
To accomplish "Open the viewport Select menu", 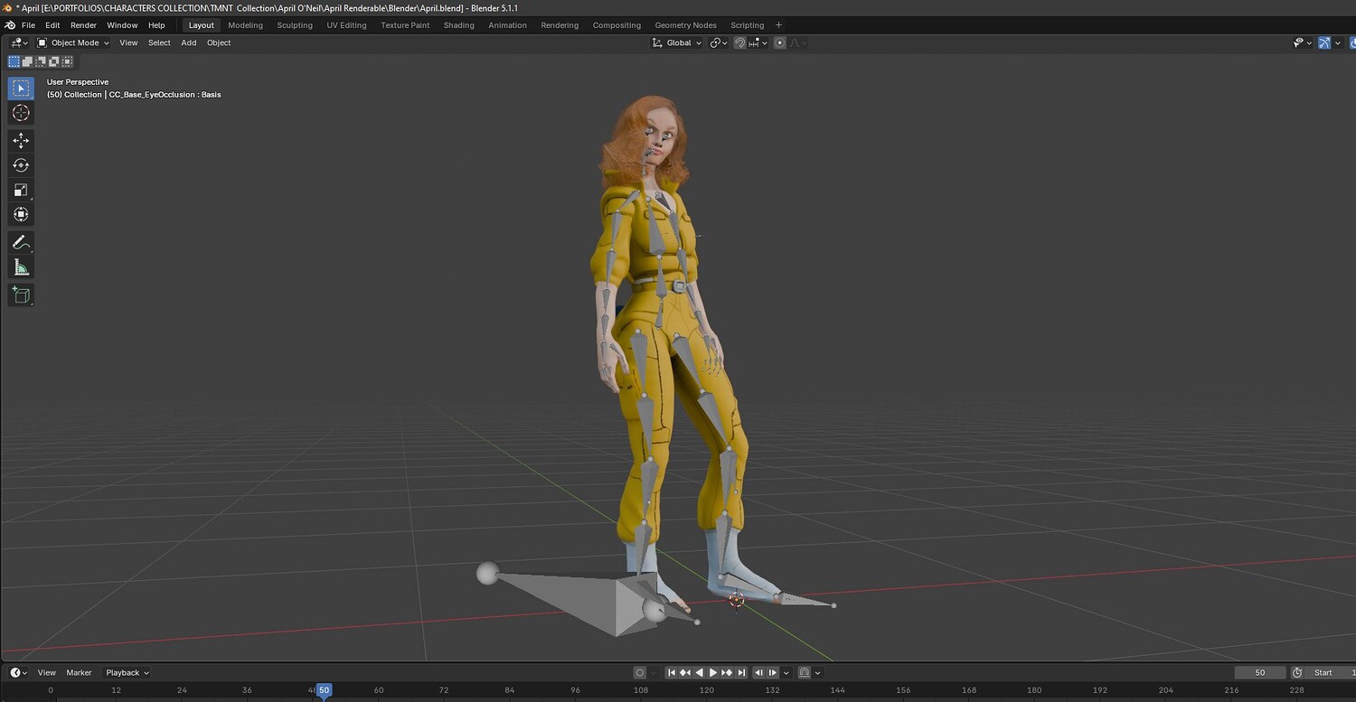I will pyautogui.click(x=159, y=42).
